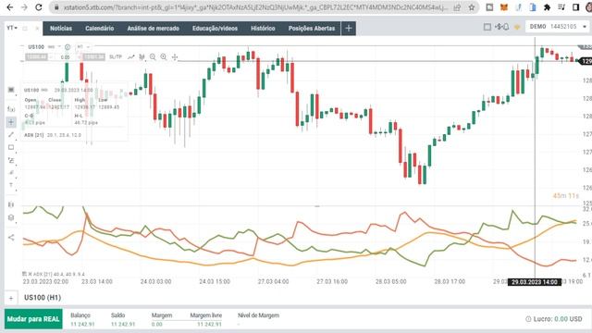The image size is (592, 333).
Task: Open the YT workspace dropdown
Action: tap(12, 28)
